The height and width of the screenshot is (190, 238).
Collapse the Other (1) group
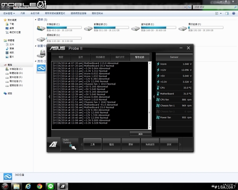pos(36,61)
